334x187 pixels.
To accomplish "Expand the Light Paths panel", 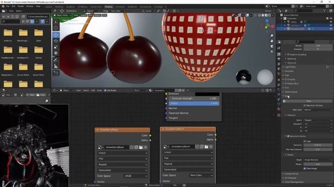I will click(290, 67).
